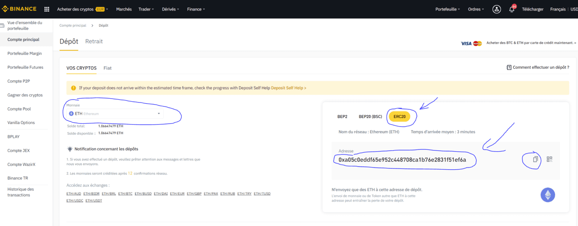Open Compte JEX
The image size is (578, 226).
pyautogui.click(x=18, y=150)
